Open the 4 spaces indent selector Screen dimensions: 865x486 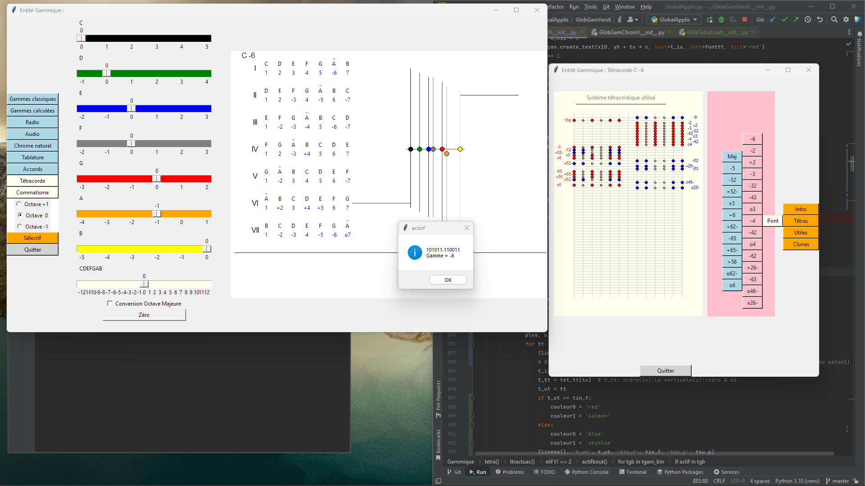pyautogui.click(x=760, y=481)
